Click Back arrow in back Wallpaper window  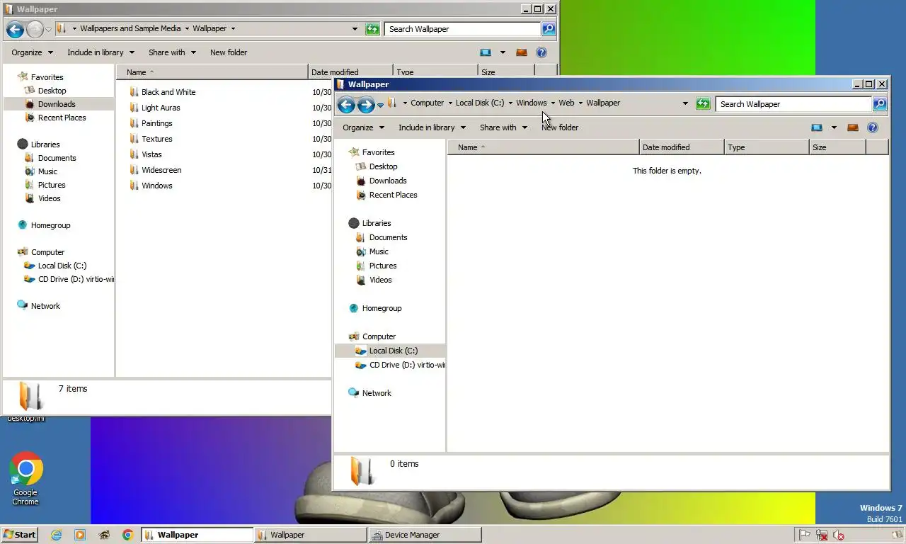15,30
